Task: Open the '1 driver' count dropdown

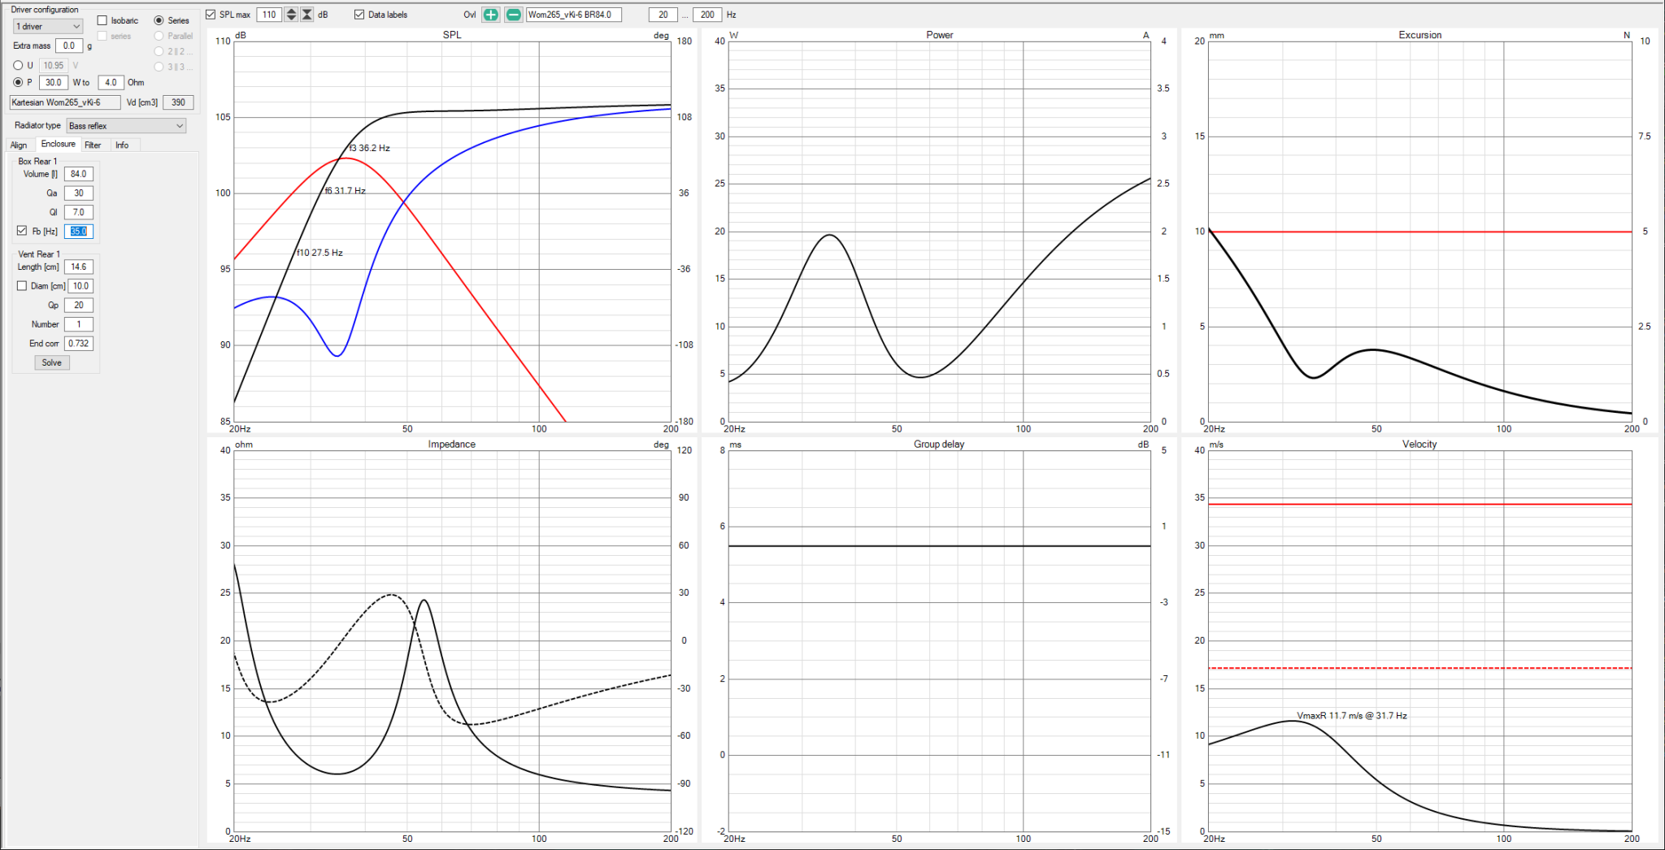Action: pyautogui.click(x=48, y=27)
